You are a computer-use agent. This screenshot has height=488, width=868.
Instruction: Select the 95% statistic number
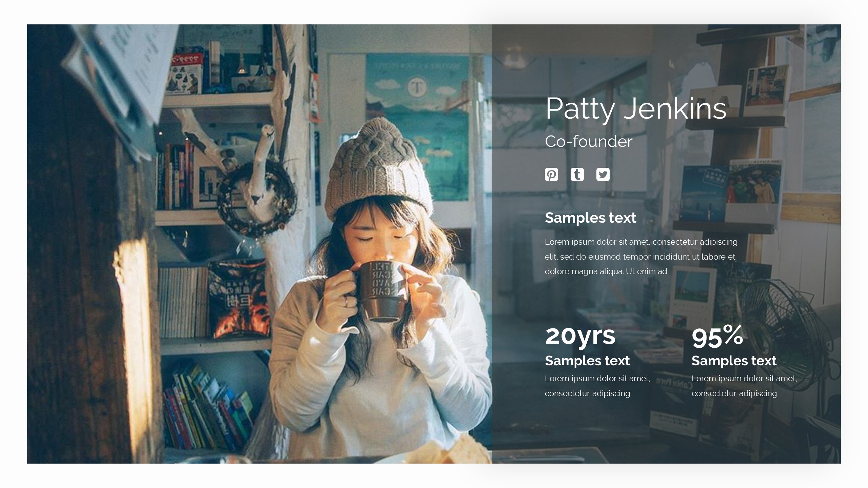717,337
